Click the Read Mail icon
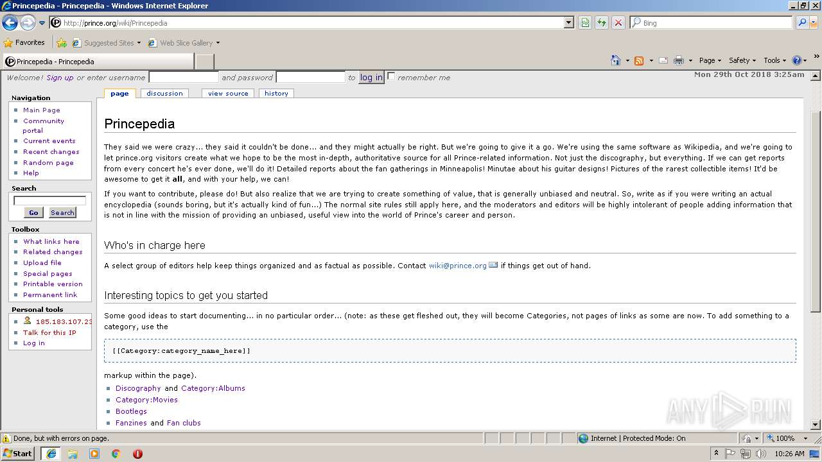Screen dimensions: 822x462 [x=663, y=60]
